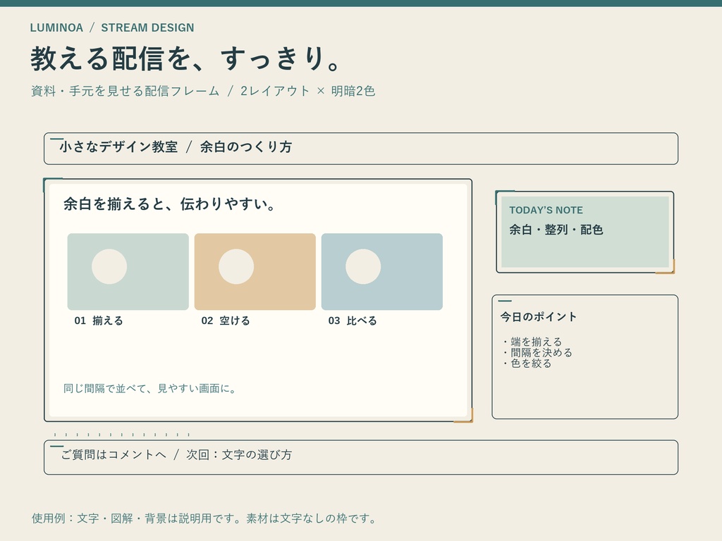Click the caption 同じ間隔で並べて、見やすい画面に。
The height and width of the screenshot is (541, 722).
click(150, 389)
